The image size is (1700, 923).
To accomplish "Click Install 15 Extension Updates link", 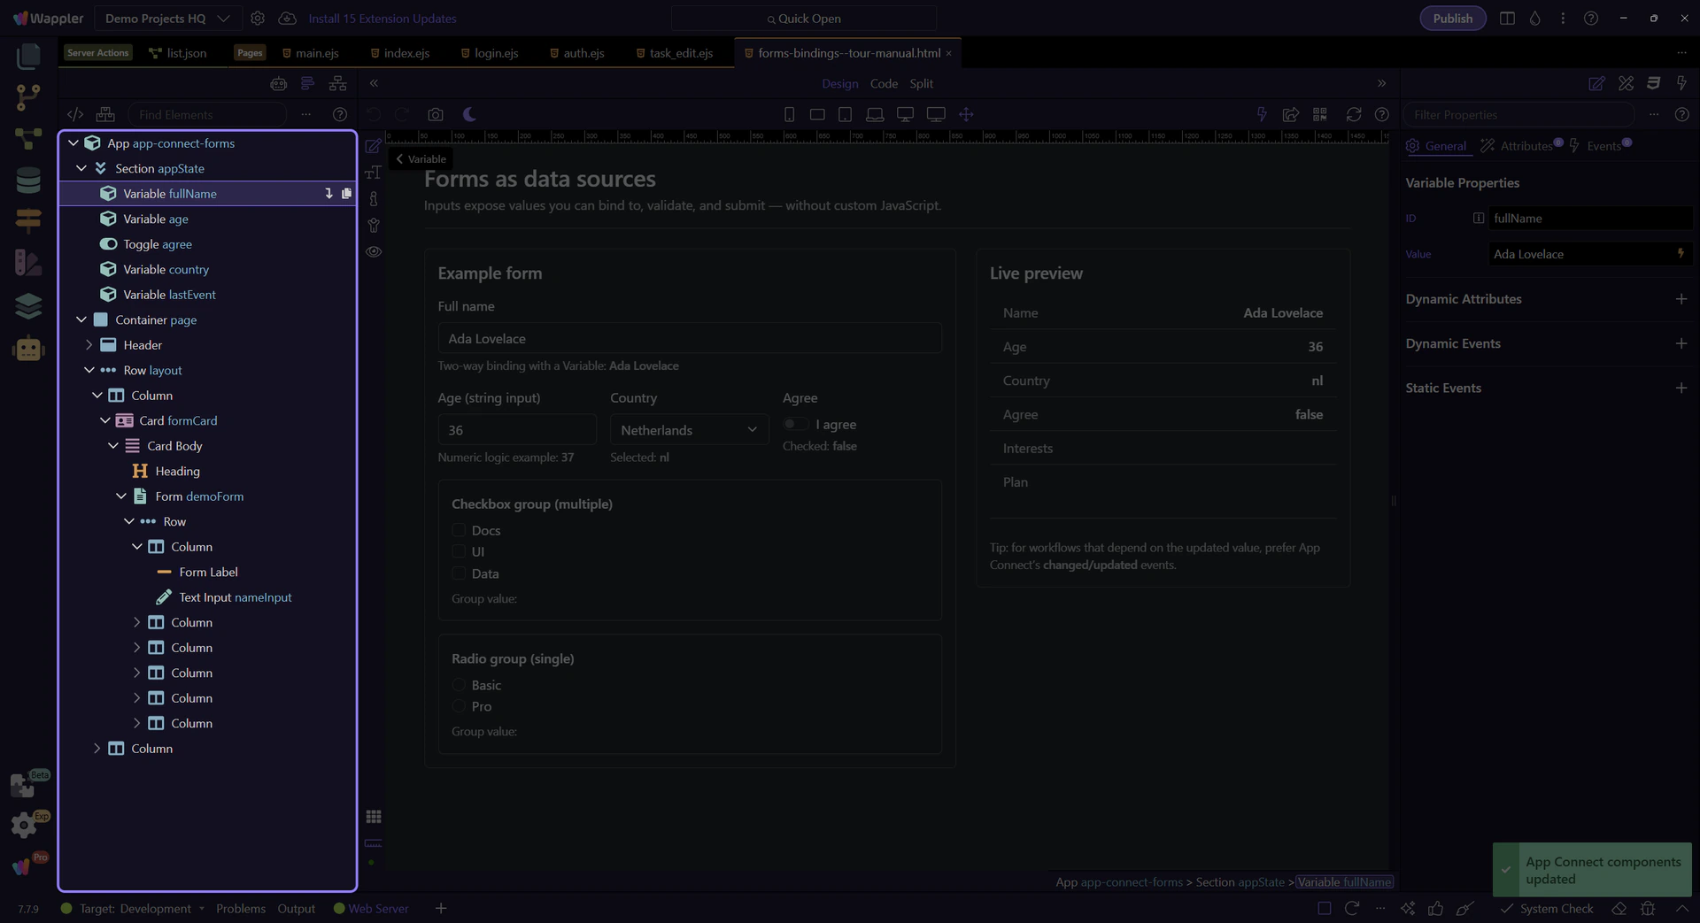I will click(x=382, y=19).
